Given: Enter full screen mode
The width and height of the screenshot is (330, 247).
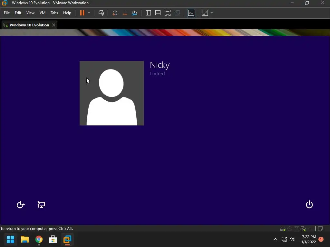Looking at the screenshot, I should [168, 13].
